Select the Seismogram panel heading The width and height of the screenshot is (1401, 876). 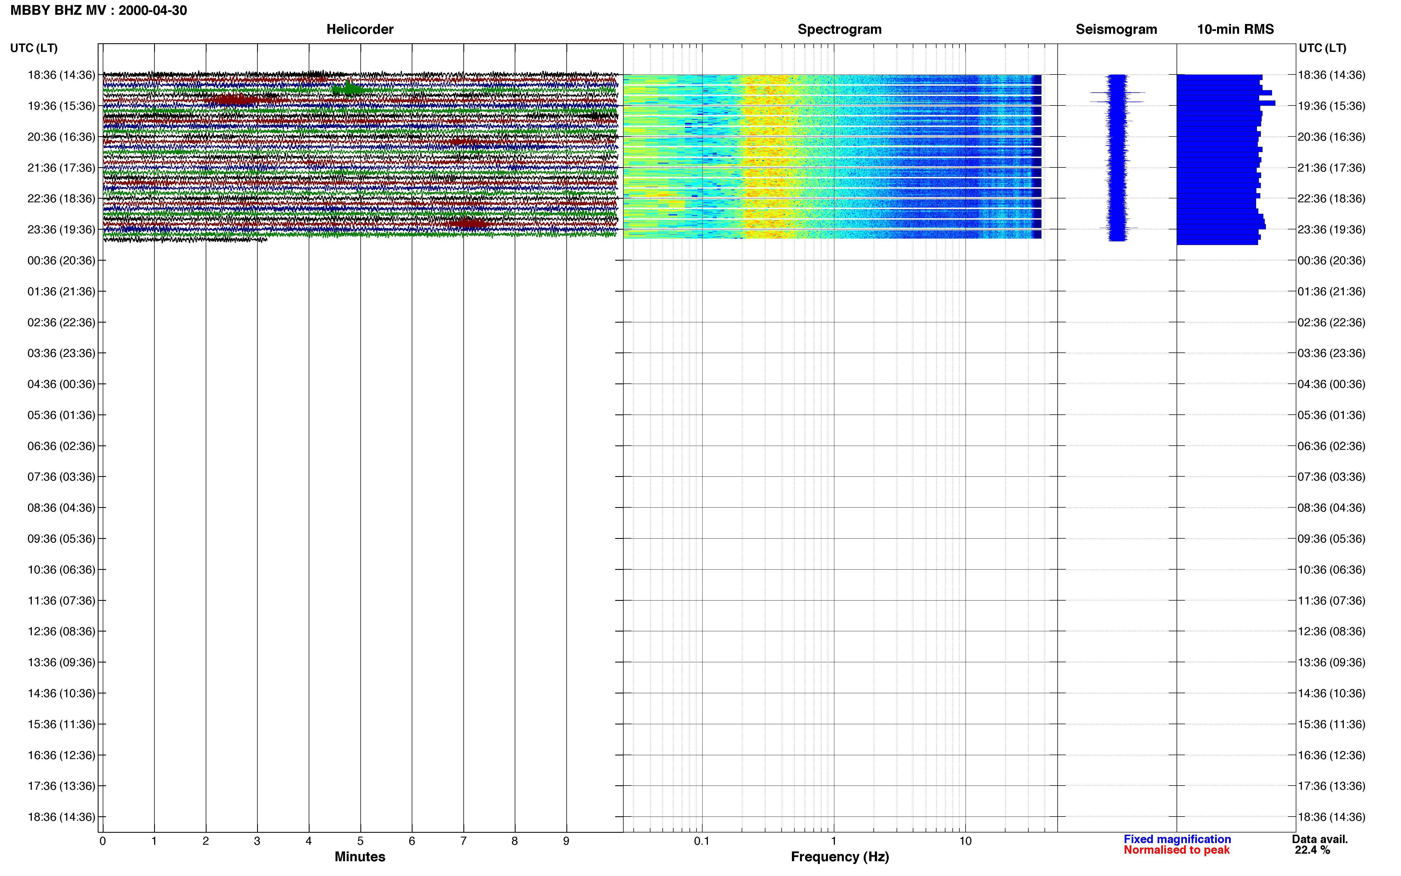tap(1116, 30)
